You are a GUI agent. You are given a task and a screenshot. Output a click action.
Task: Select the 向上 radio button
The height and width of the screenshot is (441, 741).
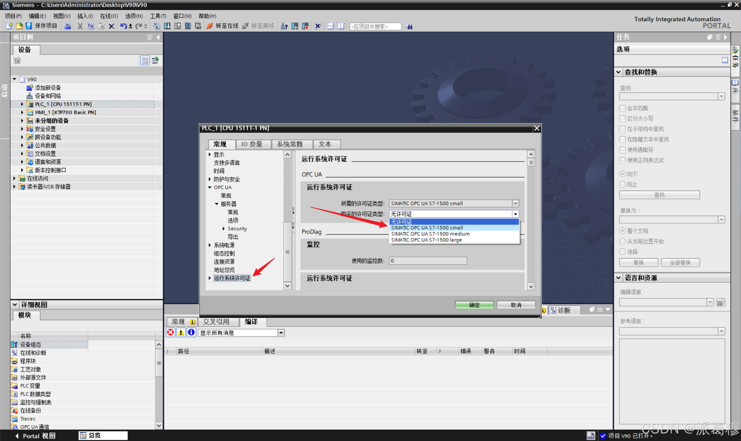click(x=622, y=184)
